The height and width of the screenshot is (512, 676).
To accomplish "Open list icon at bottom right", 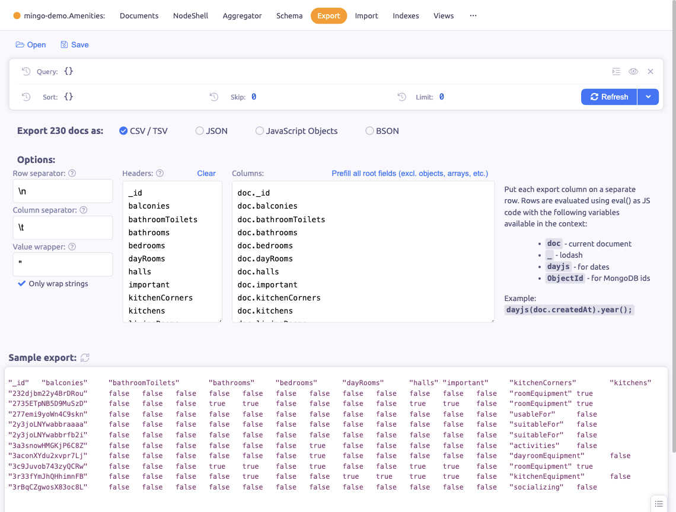I will tap(659, 503).
